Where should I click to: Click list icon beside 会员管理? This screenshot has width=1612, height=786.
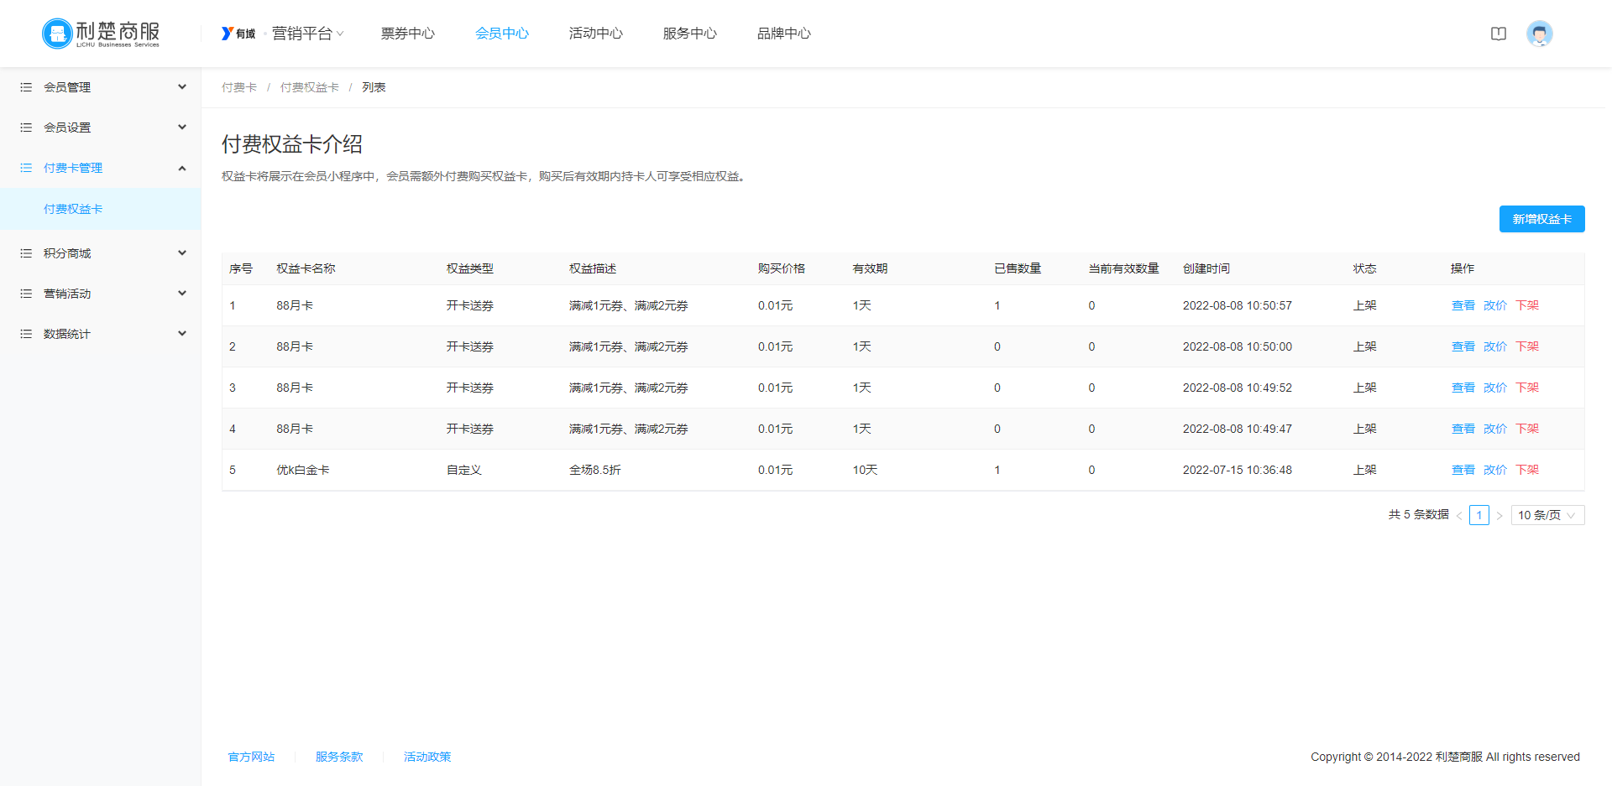tap(26, 87)
